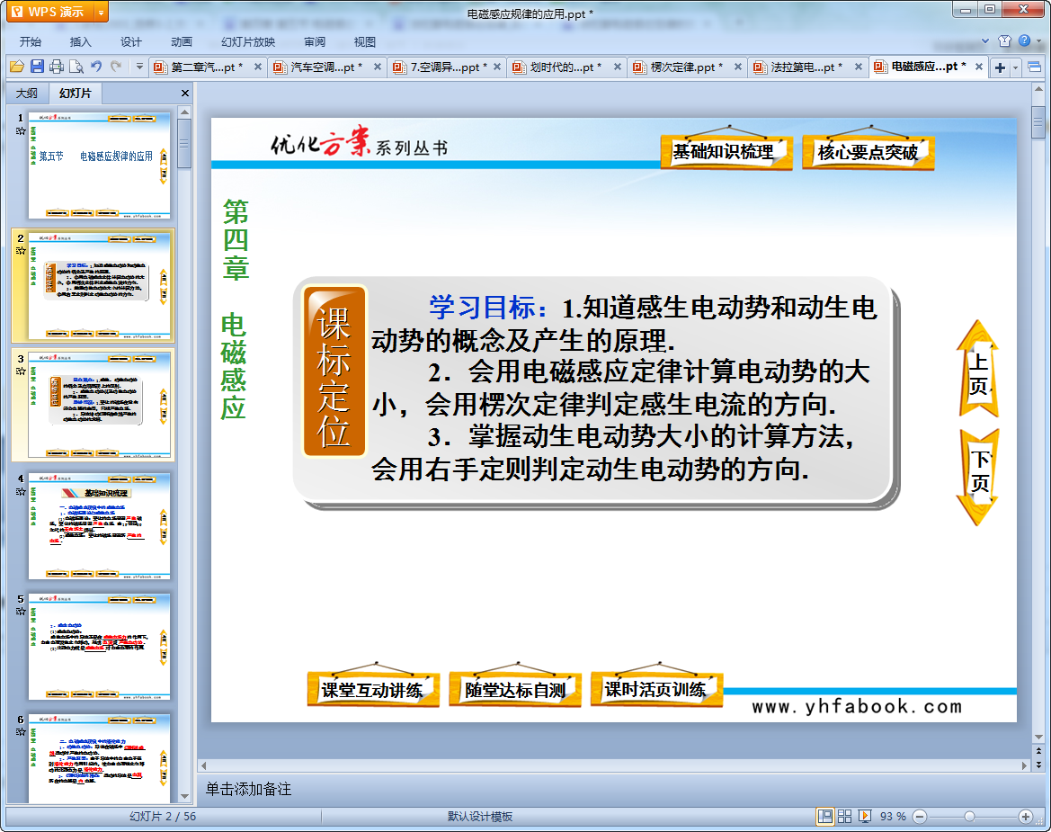Add a new document tab with the plus icon
This screenshot has width=1051, height=832.
click(1000, 67)
